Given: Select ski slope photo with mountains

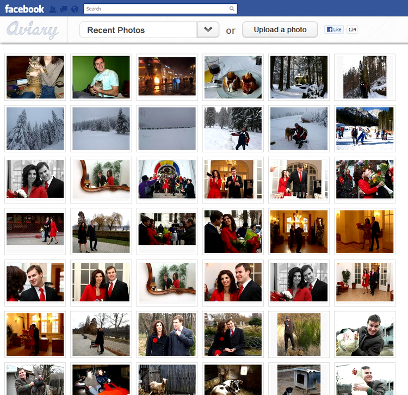Looking at the screenshot, I should (x=365, y=128).
